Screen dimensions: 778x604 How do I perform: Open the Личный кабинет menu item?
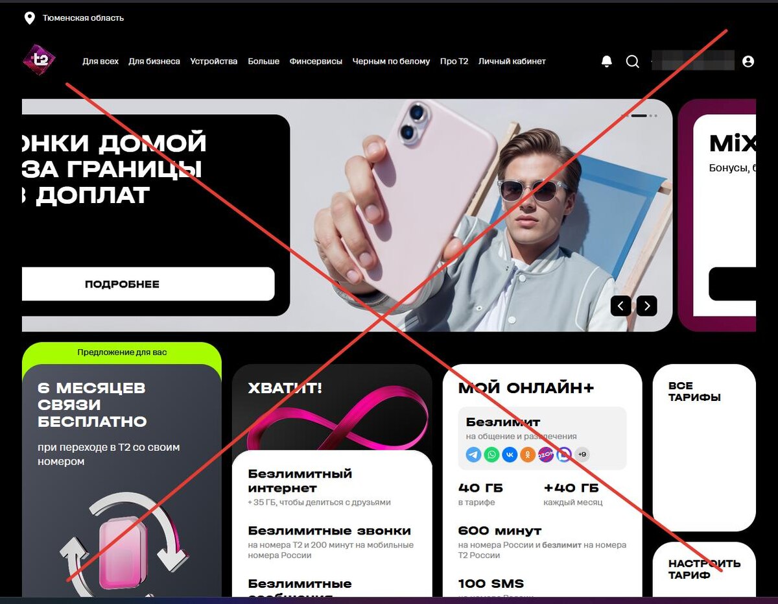pyautogui.click(x=512, y=61)
